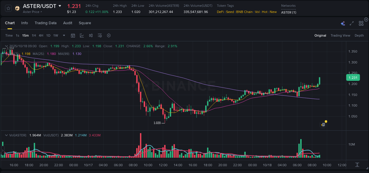Select the OHLC candle display icon

click(x=91, y=35)
